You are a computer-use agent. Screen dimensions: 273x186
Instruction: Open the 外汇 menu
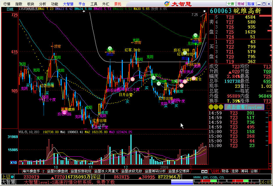106,4
